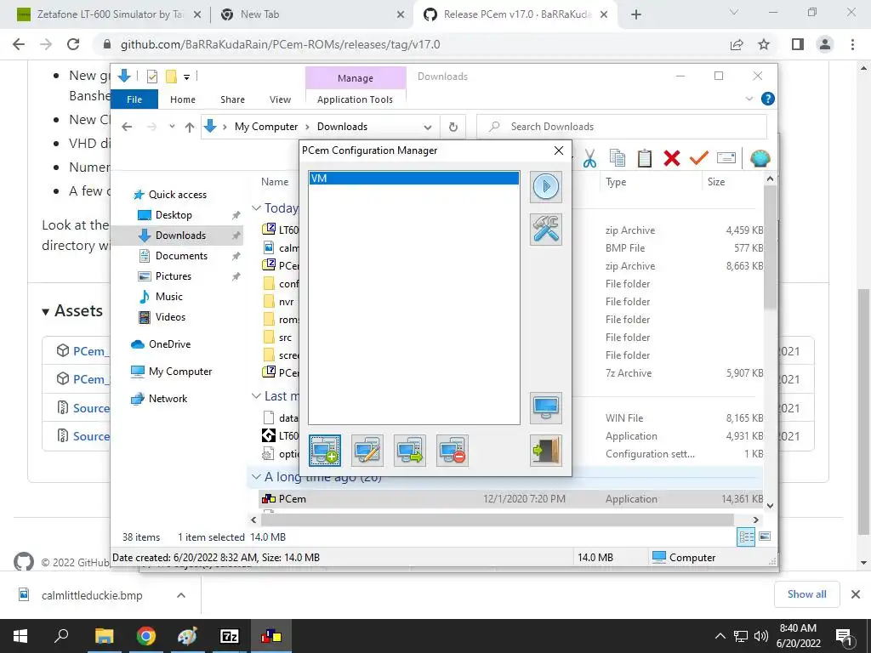Open Windows Start menu
Viewport: 871px width, 653px height.
click(x=20, y=636)
